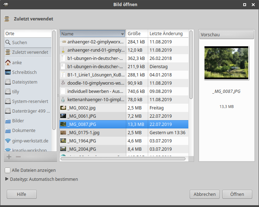Click the Hilfe button
Image resolution: width=259 pixels, height=207 pixels.
point(22,194)
